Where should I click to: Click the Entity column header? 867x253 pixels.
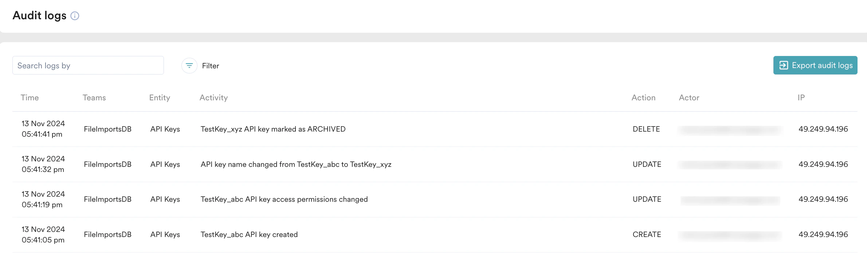point(160,97)
